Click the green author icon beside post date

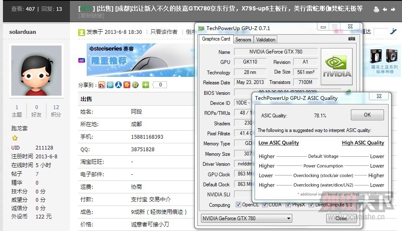tap(82, 33)
